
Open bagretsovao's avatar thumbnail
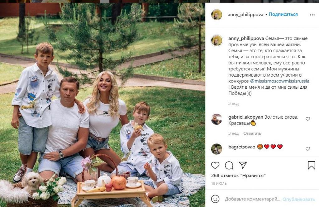click(x=217, y=149)
